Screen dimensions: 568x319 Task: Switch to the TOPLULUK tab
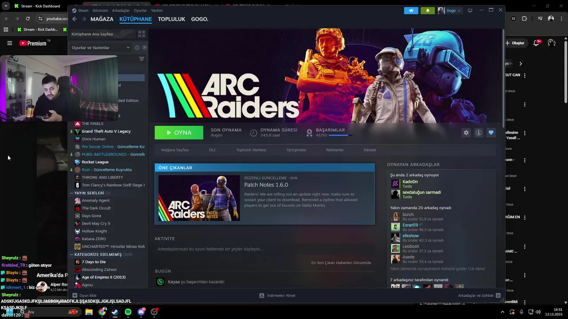[171, 19]
